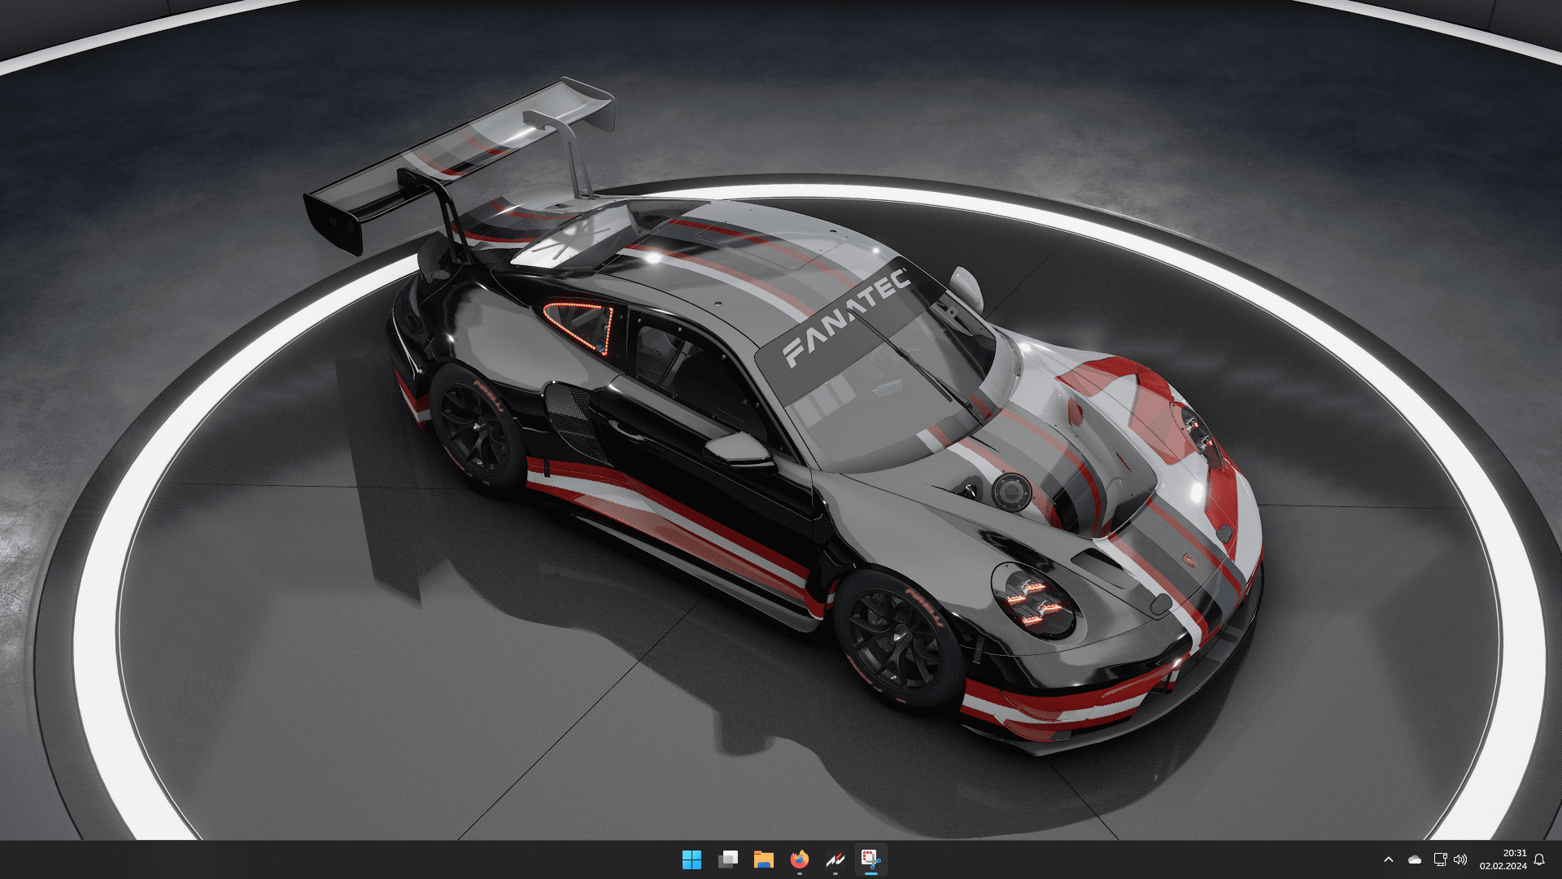Open File Explorer from the taskbar
This screenshot has height=879, width=1562.
coord(763,859)
